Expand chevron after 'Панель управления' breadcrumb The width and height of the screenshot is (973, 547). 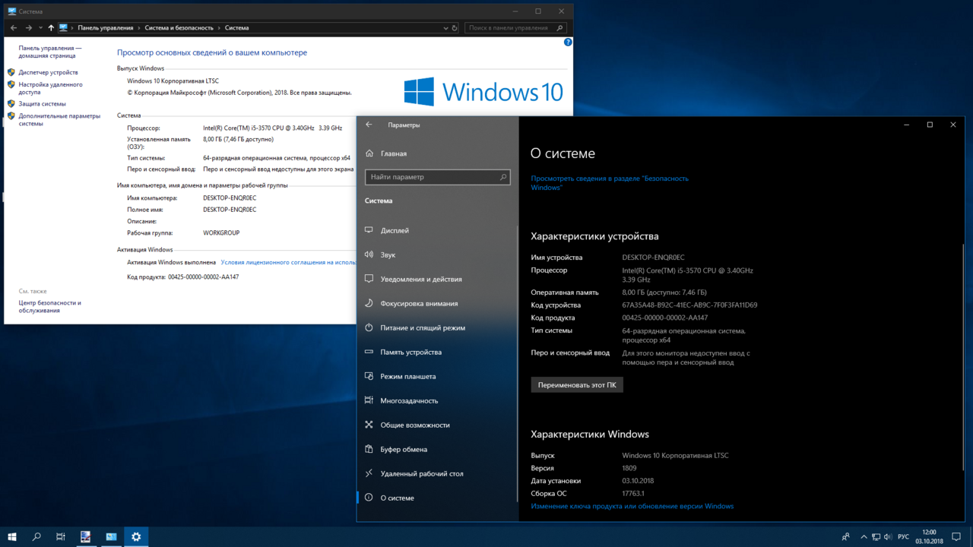click(x=138, y=27)
